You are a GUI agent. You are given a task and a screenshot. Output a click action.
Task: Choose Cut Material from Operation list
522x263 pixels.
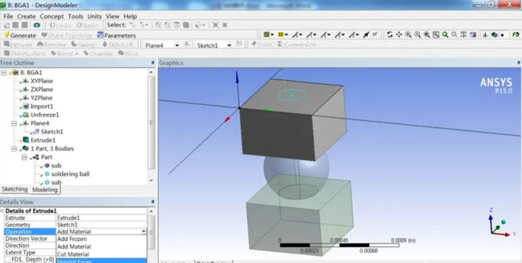73,254
